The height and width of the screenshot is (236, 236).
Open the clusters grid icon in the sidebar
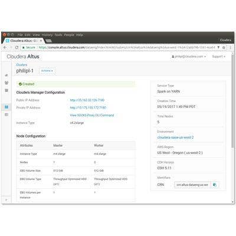coord(6,107)
